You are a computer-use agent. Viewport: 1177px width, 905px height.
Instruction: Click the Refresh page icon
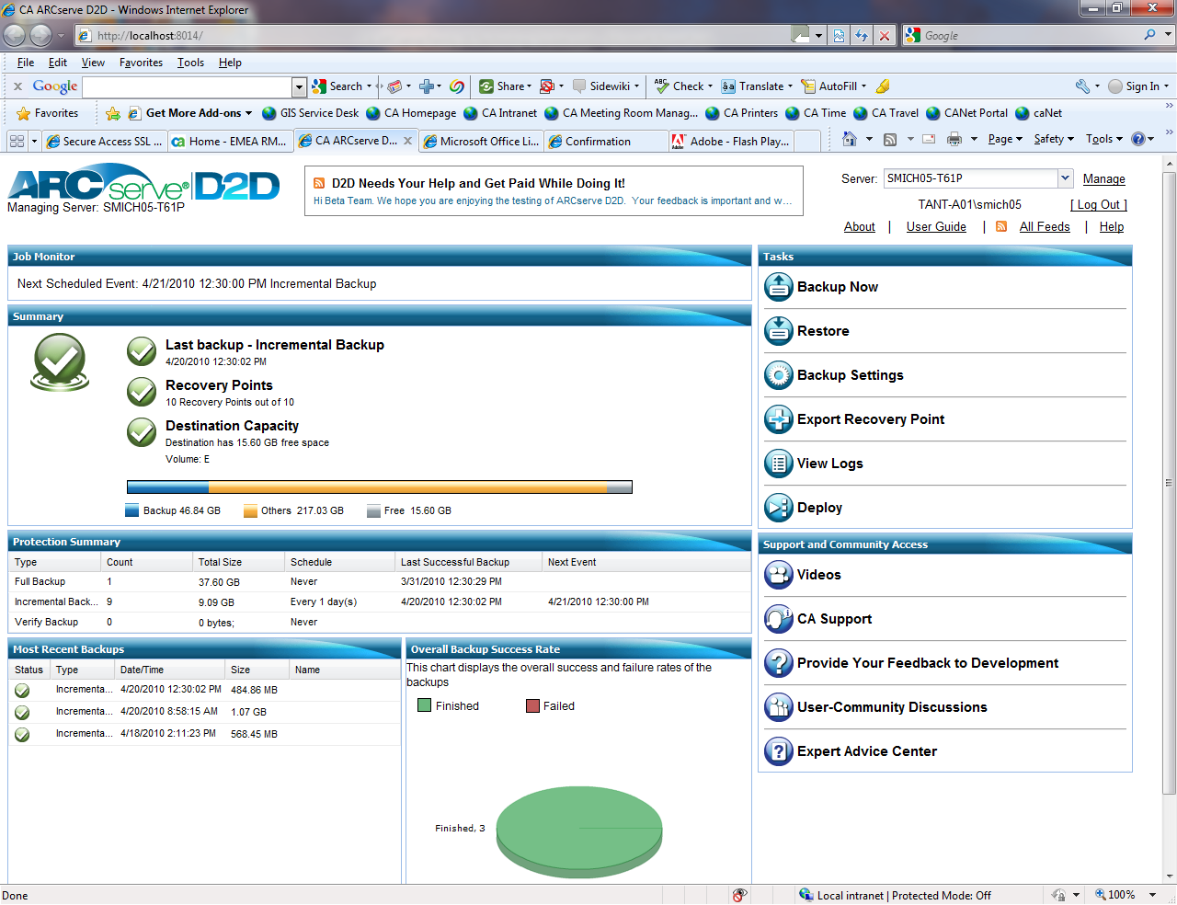pyautogui.click(x=862, y=36)
